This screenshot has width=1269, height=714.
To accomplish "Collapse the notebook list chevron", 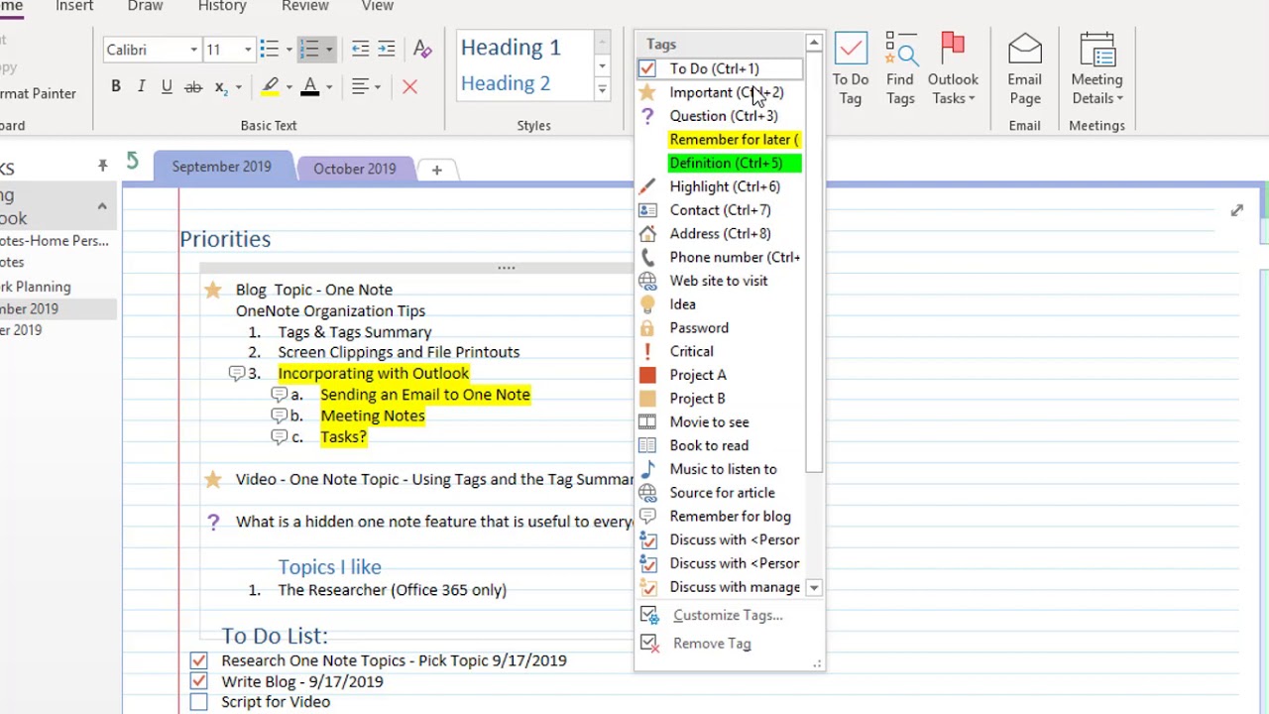I will [x=102, y=206].
